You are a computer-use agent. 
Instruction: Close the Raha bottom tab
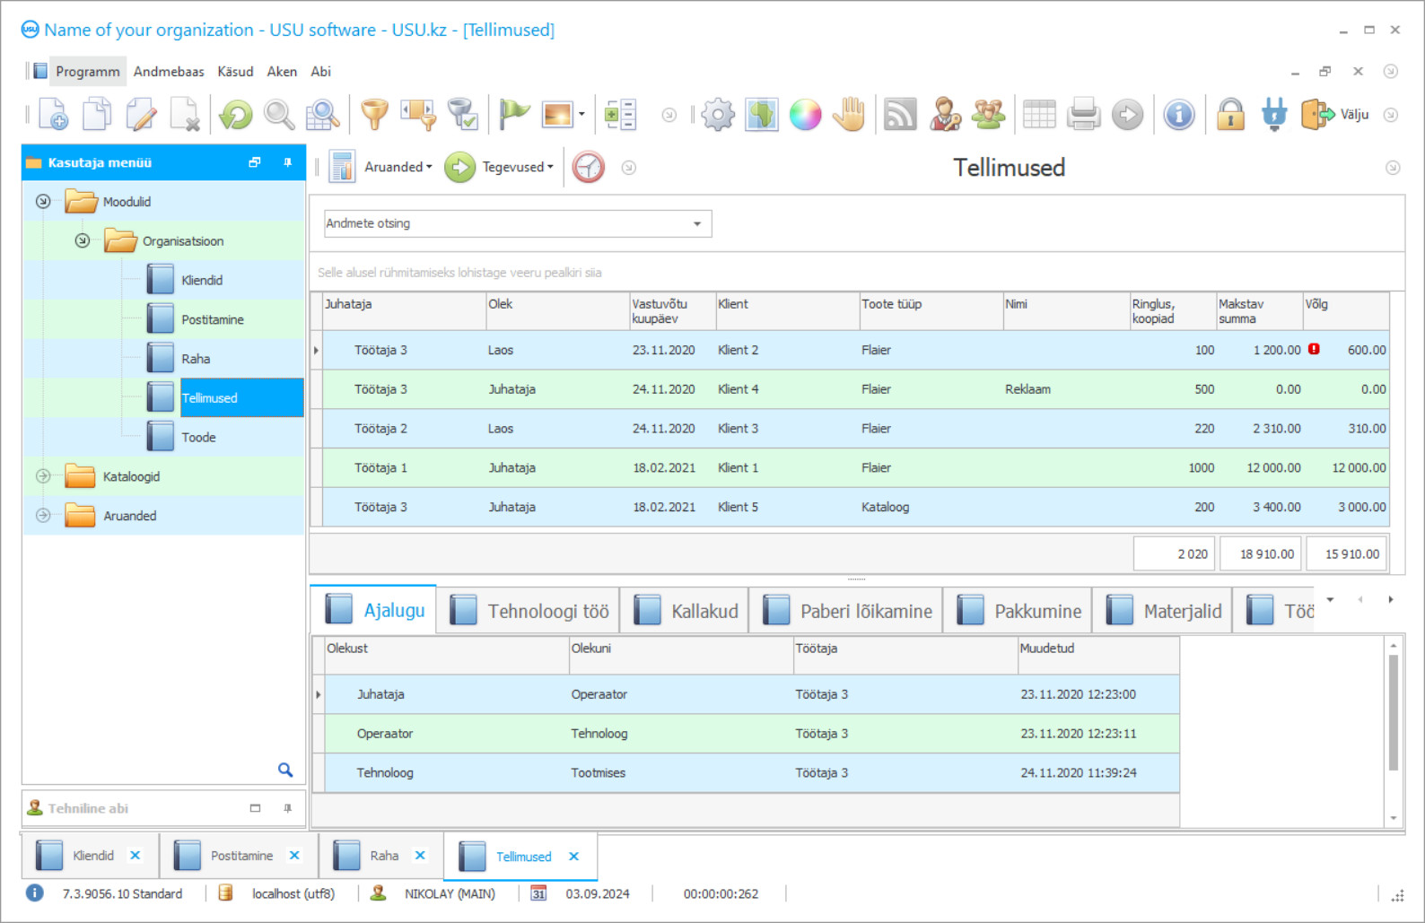420,856
